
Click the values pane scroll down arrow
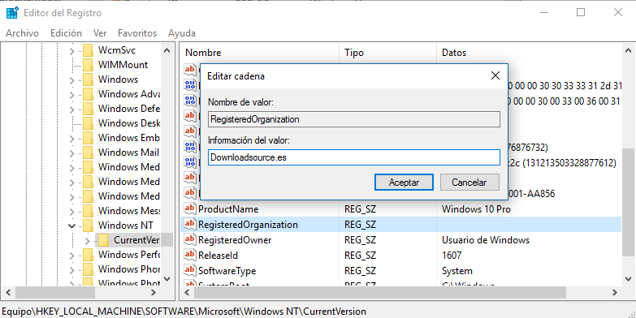(628, 279)
